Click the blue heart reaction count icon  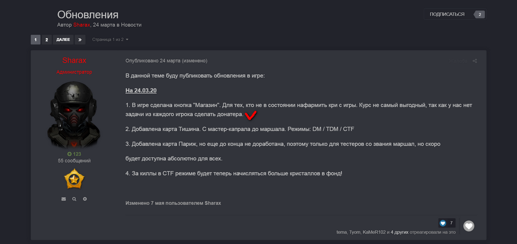[x=443, y=223]
